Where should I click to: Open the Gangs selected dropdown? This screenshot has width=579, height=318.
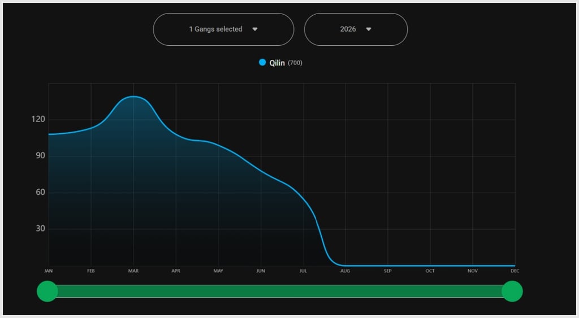223,29
